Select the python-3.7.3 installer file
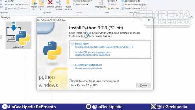 point(19,35)
